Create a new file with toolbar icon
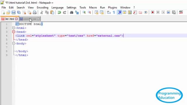187x105 pixels. [3, 12]
